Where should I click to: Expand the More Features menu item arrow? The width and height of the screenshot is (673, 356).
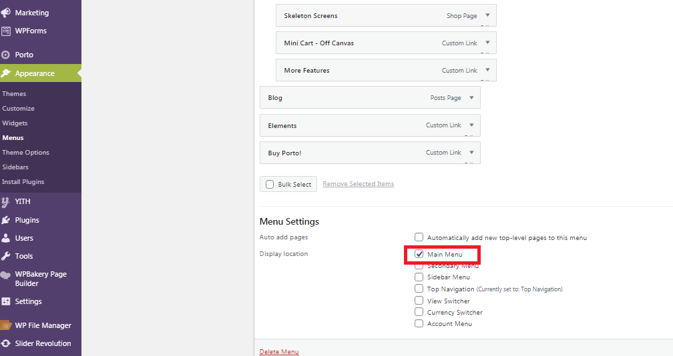click(x=487, y=70)
